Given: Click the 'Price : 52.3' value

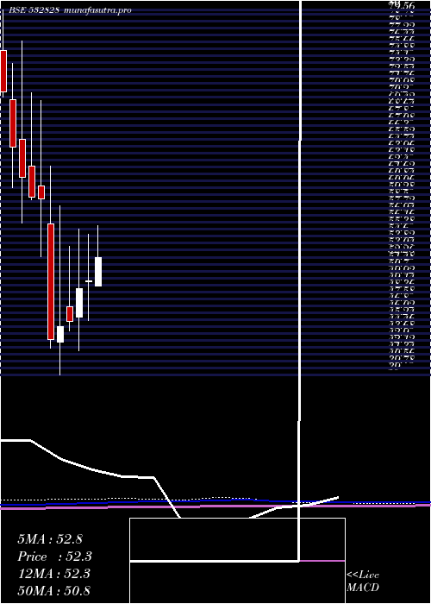Looking at the screenshot, I should (55, 557).
